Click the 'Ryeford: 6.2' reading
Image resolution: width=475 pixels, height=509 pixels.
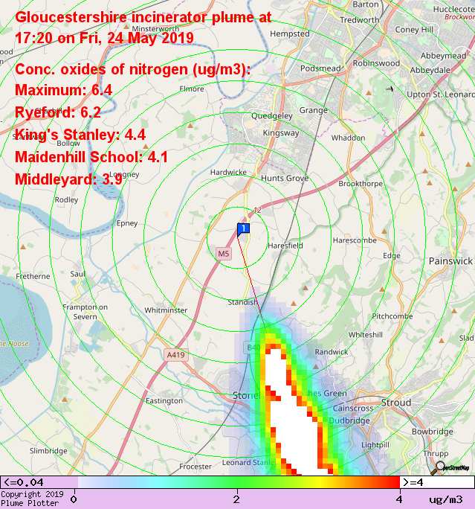point(58,112)
